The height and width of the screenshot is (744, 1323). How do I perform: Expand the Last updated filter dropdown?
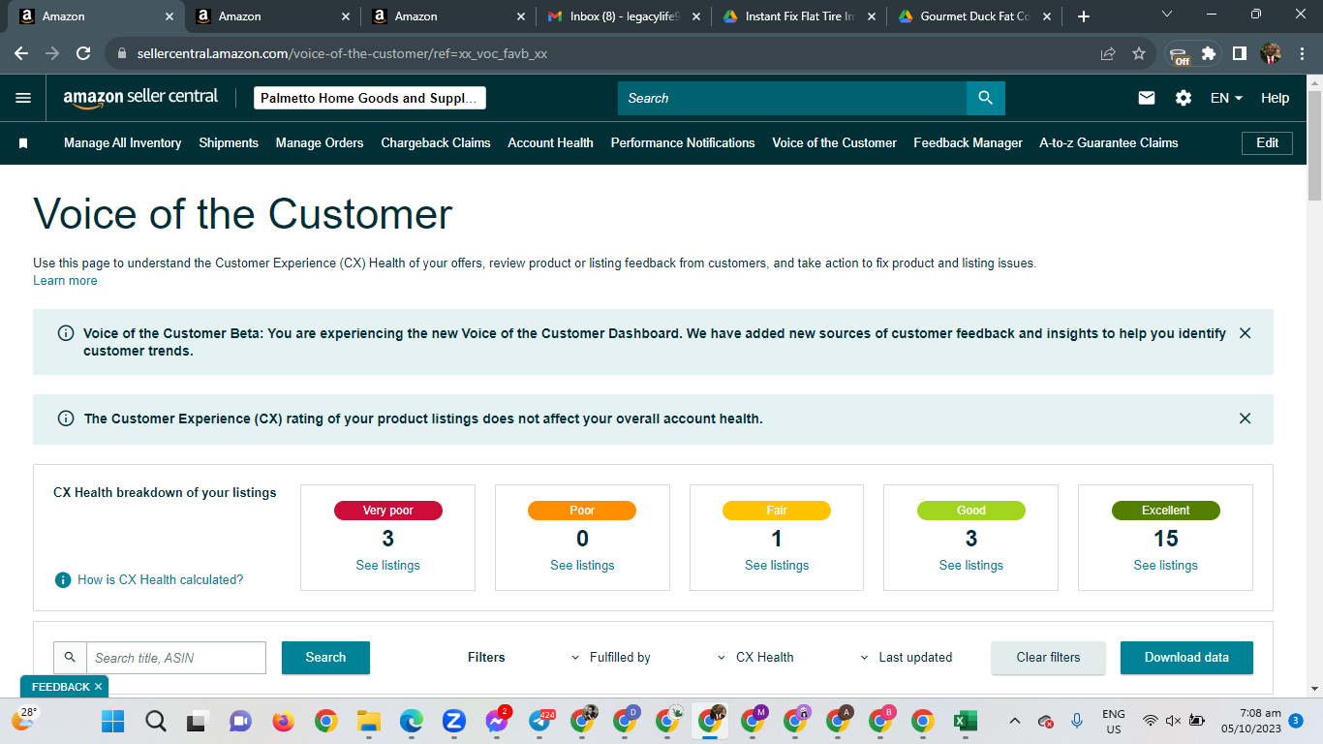coord(907,657)
